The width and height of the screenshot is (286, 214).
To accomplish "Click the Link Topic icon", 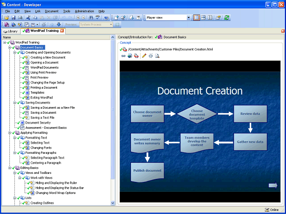I will (x=20, y=25).
